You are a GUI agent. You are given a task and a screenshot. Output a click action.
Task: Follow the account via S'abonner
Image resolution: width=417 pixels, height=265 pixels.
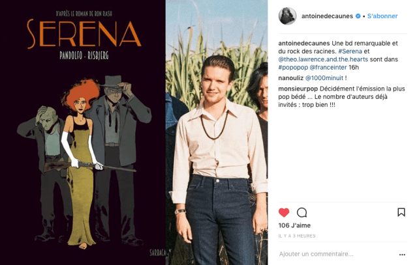pos(382,16)
